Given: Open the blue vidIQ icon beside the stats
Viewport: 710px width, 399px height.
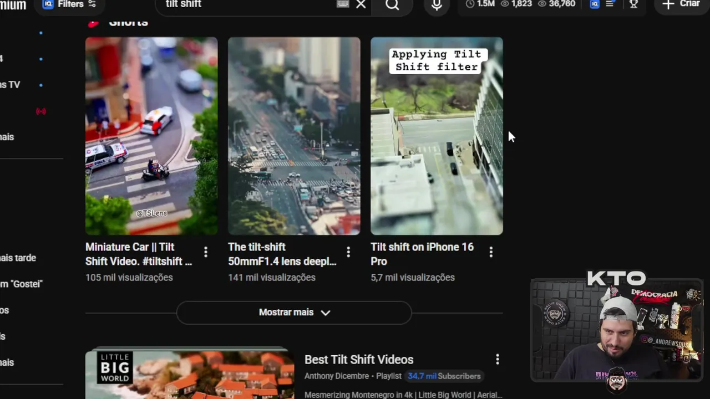Looking at the screenshot, I should 595,4.
